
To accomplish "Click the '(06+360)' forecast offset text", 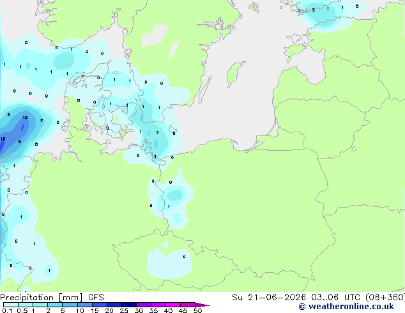I will pyautogui.click(x=385, y=298).
